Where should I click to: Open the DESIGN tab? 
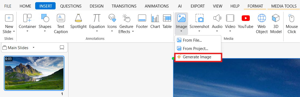click(97, 6)
